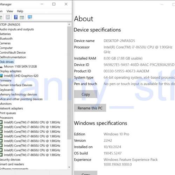
Task: Click the Intel UHD Graphics 620 adapter icon
Action: [1, 76]
